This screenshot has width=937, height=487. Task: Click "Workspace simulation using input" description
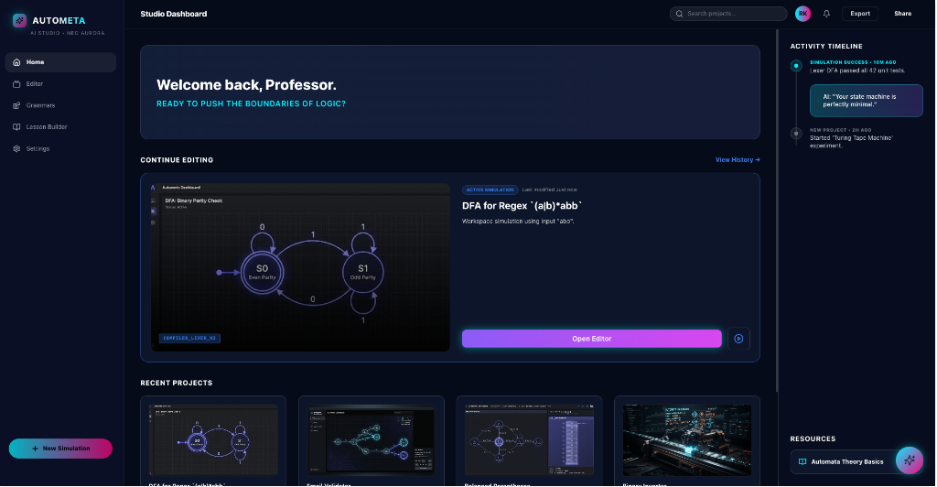click(x=518, y=222)
